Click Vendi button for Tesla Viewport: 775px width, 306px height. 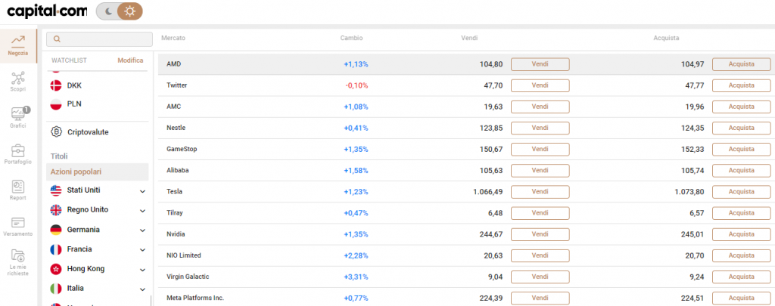point(540,191)
